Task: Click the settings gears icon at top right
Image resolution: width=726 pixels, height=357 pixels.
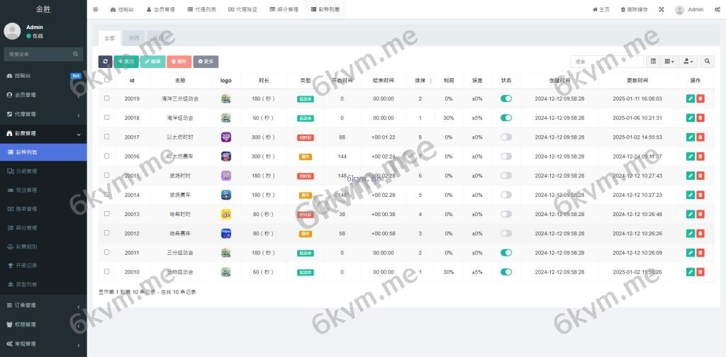Action: pos(717,10)
